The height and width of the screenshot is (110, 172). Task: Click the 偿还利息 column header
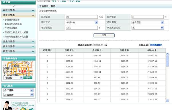point(97,50)
